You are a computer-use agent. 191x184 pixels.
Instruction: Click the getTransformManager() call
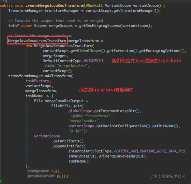click(136, 11)
